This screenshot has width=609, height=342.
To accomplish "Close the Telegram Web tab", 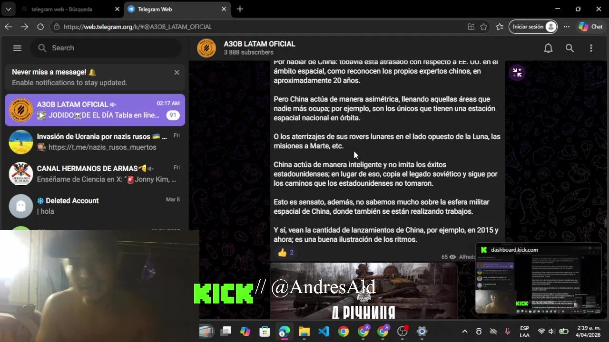I will (x=224, y=9).
